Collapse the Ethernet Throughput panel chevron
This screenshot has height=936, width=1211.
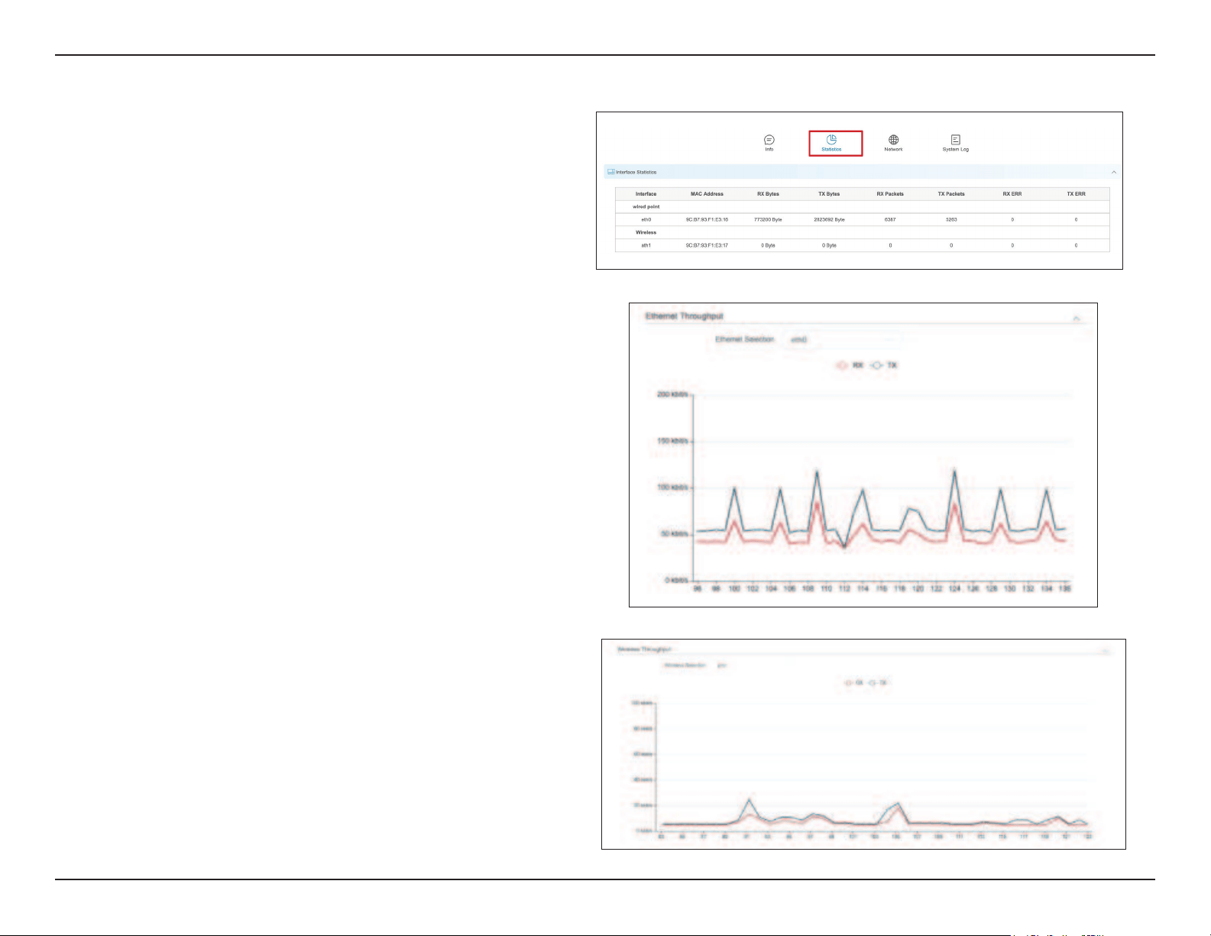[x=1076, y=318]
